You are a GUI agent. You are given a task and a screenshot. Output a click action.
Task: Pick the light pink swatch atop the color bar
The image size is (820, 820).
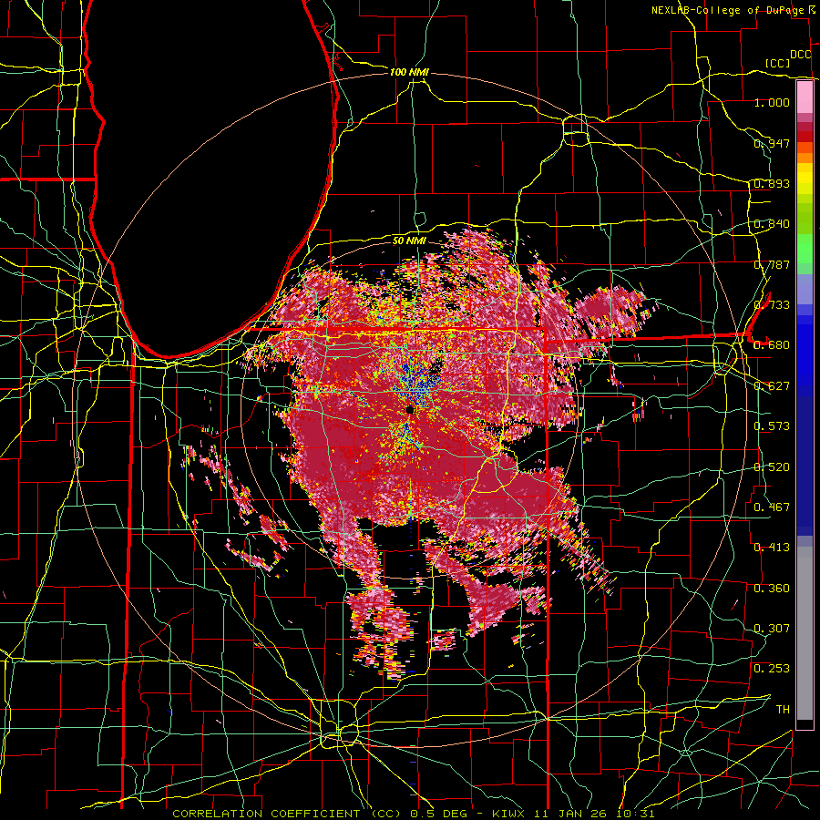coord(805,97)
